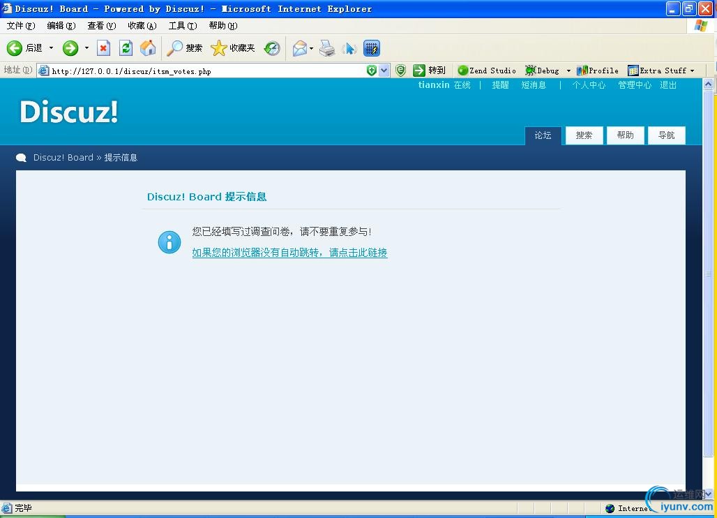
Task: Click the 完毕 status bar text
Action: [x=23, y=508]
